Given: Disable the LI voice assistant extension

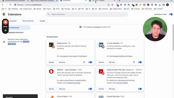Looking at the screenshot, I should 140,62.
